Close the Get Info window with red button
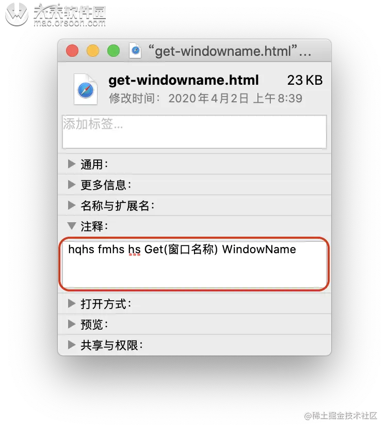 (72, 51)
